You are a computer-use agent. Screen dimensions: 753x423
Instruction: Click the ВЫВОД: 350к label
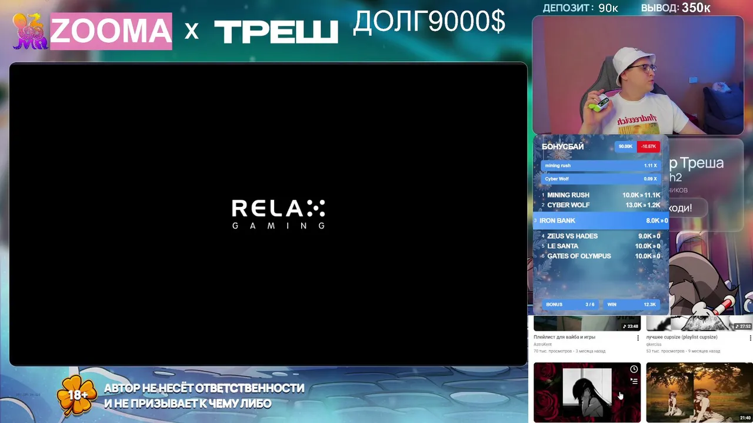click(x=676, y=8)
